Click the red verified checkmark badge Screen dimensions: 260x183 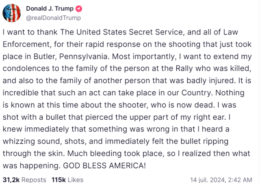[x=79, y=9]
